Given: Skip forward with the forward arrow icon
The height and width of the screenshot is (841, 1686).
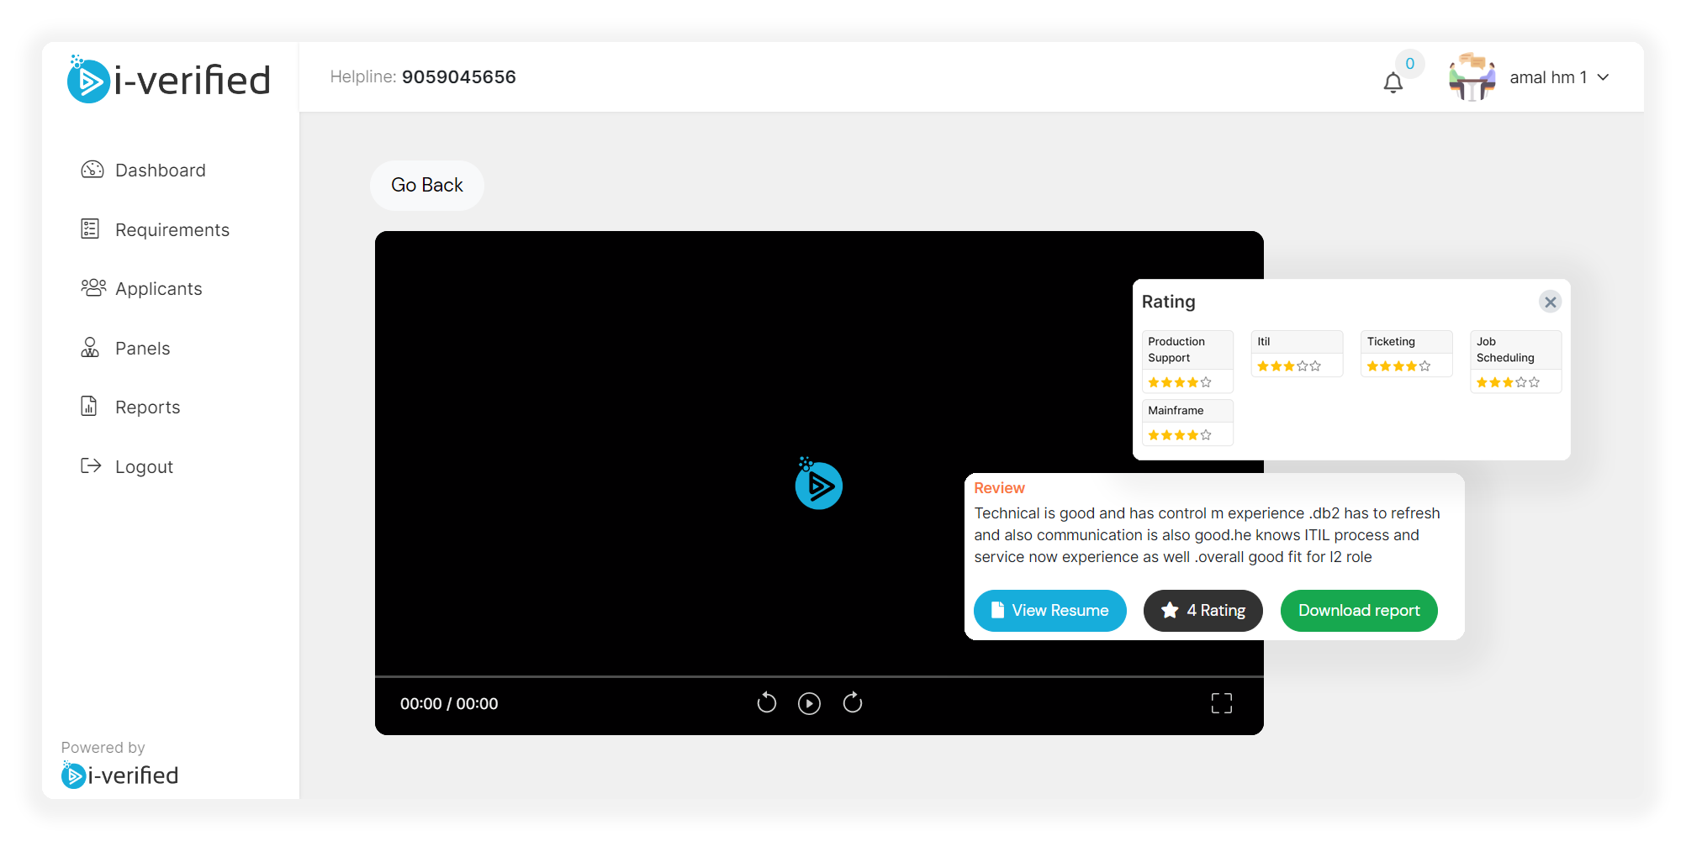Looking at the screenshot, I should (852, 703).
